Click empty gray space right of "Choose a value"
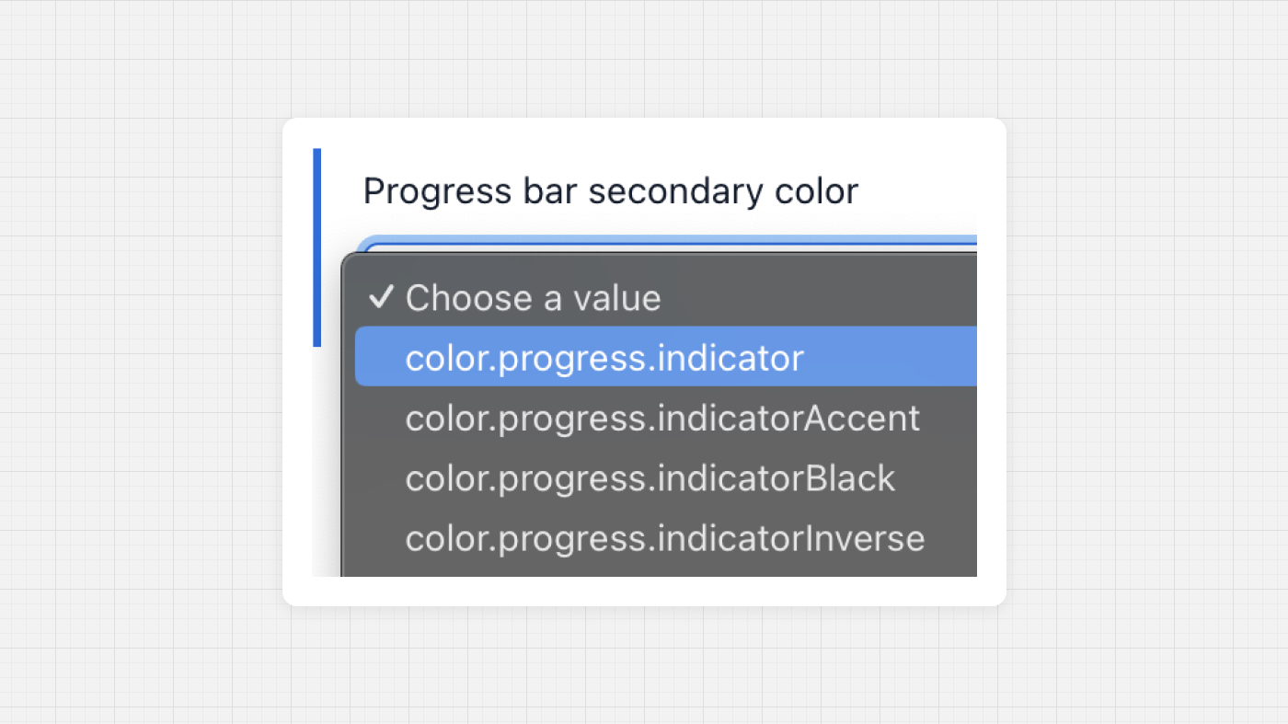Viewport: 1288px width, 724px height. [x=828, y=297]
